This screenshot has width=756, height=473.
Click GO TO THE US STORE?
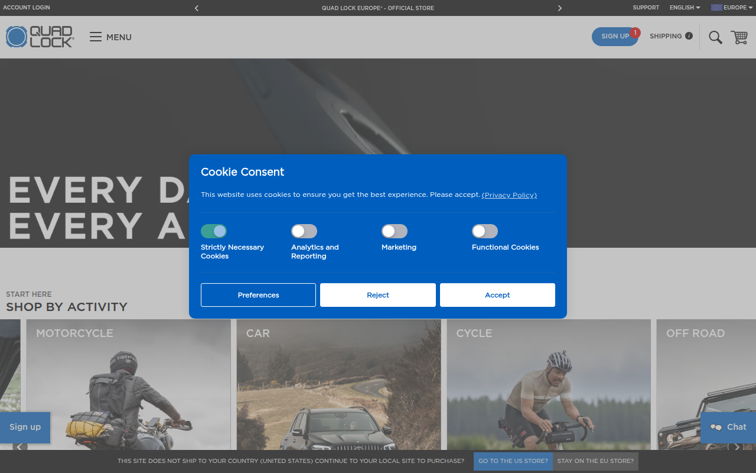(x=513, y=461)
